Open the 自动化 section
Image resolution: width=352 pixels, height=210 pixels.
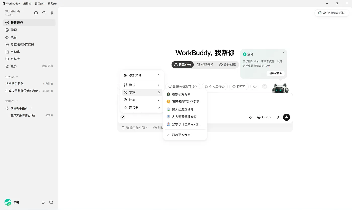[29, 52]
